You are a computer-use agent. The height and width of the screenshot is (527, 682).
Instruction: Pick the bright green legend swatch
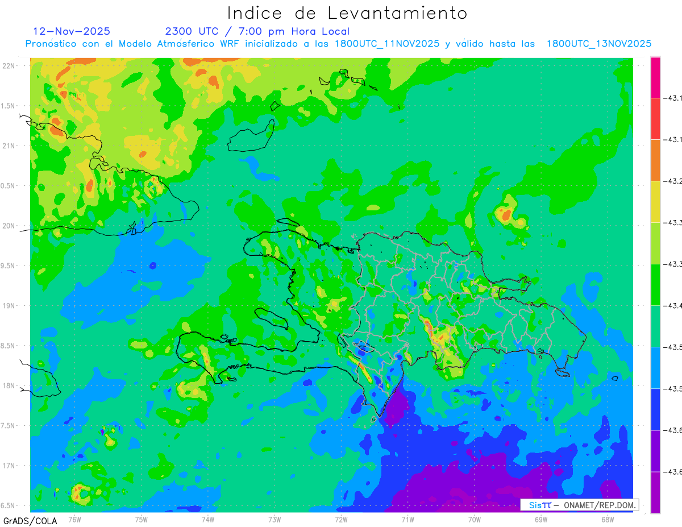[x=655, y=285]
